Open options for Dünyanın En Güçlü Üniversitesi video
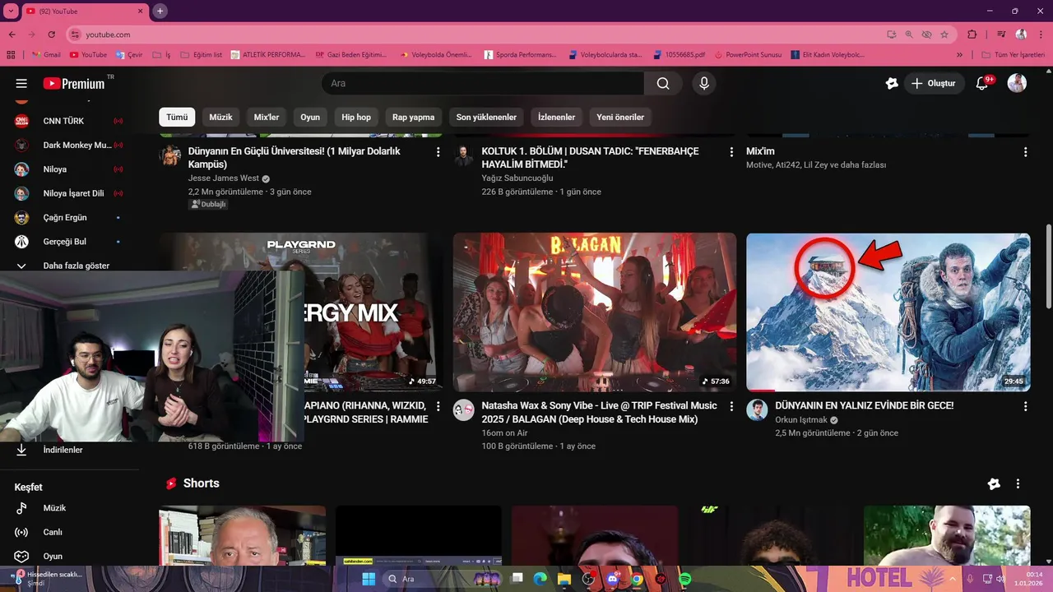 pyautogui.click(x=438, y=152)
